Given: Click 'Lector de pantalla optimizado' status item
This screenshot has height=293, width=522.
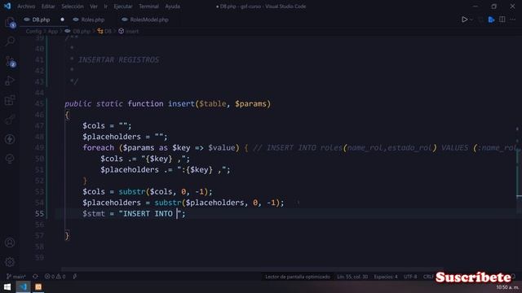Looking at the screenshot, I should point(298,277).
